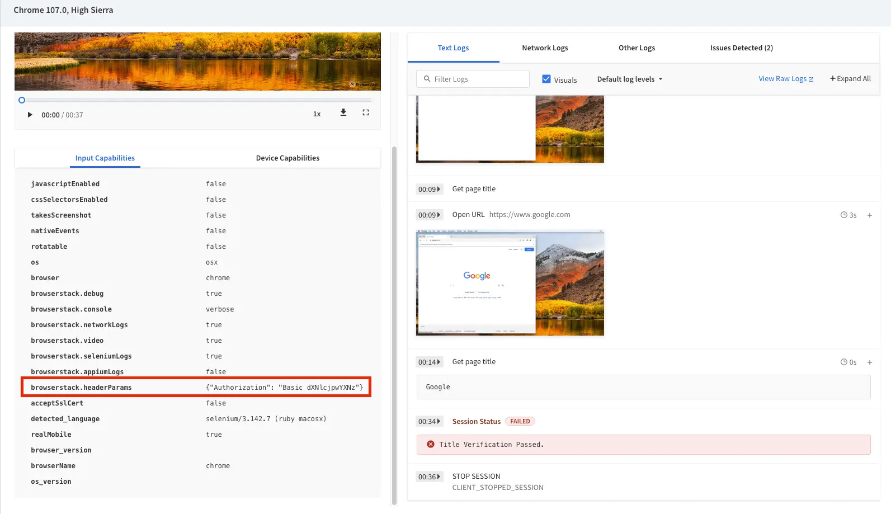Image resolution: width=891 pixels, height=514 pixels.
Task: Switch to the Device Capabilities tab
Action: click(x=287, y=158)
